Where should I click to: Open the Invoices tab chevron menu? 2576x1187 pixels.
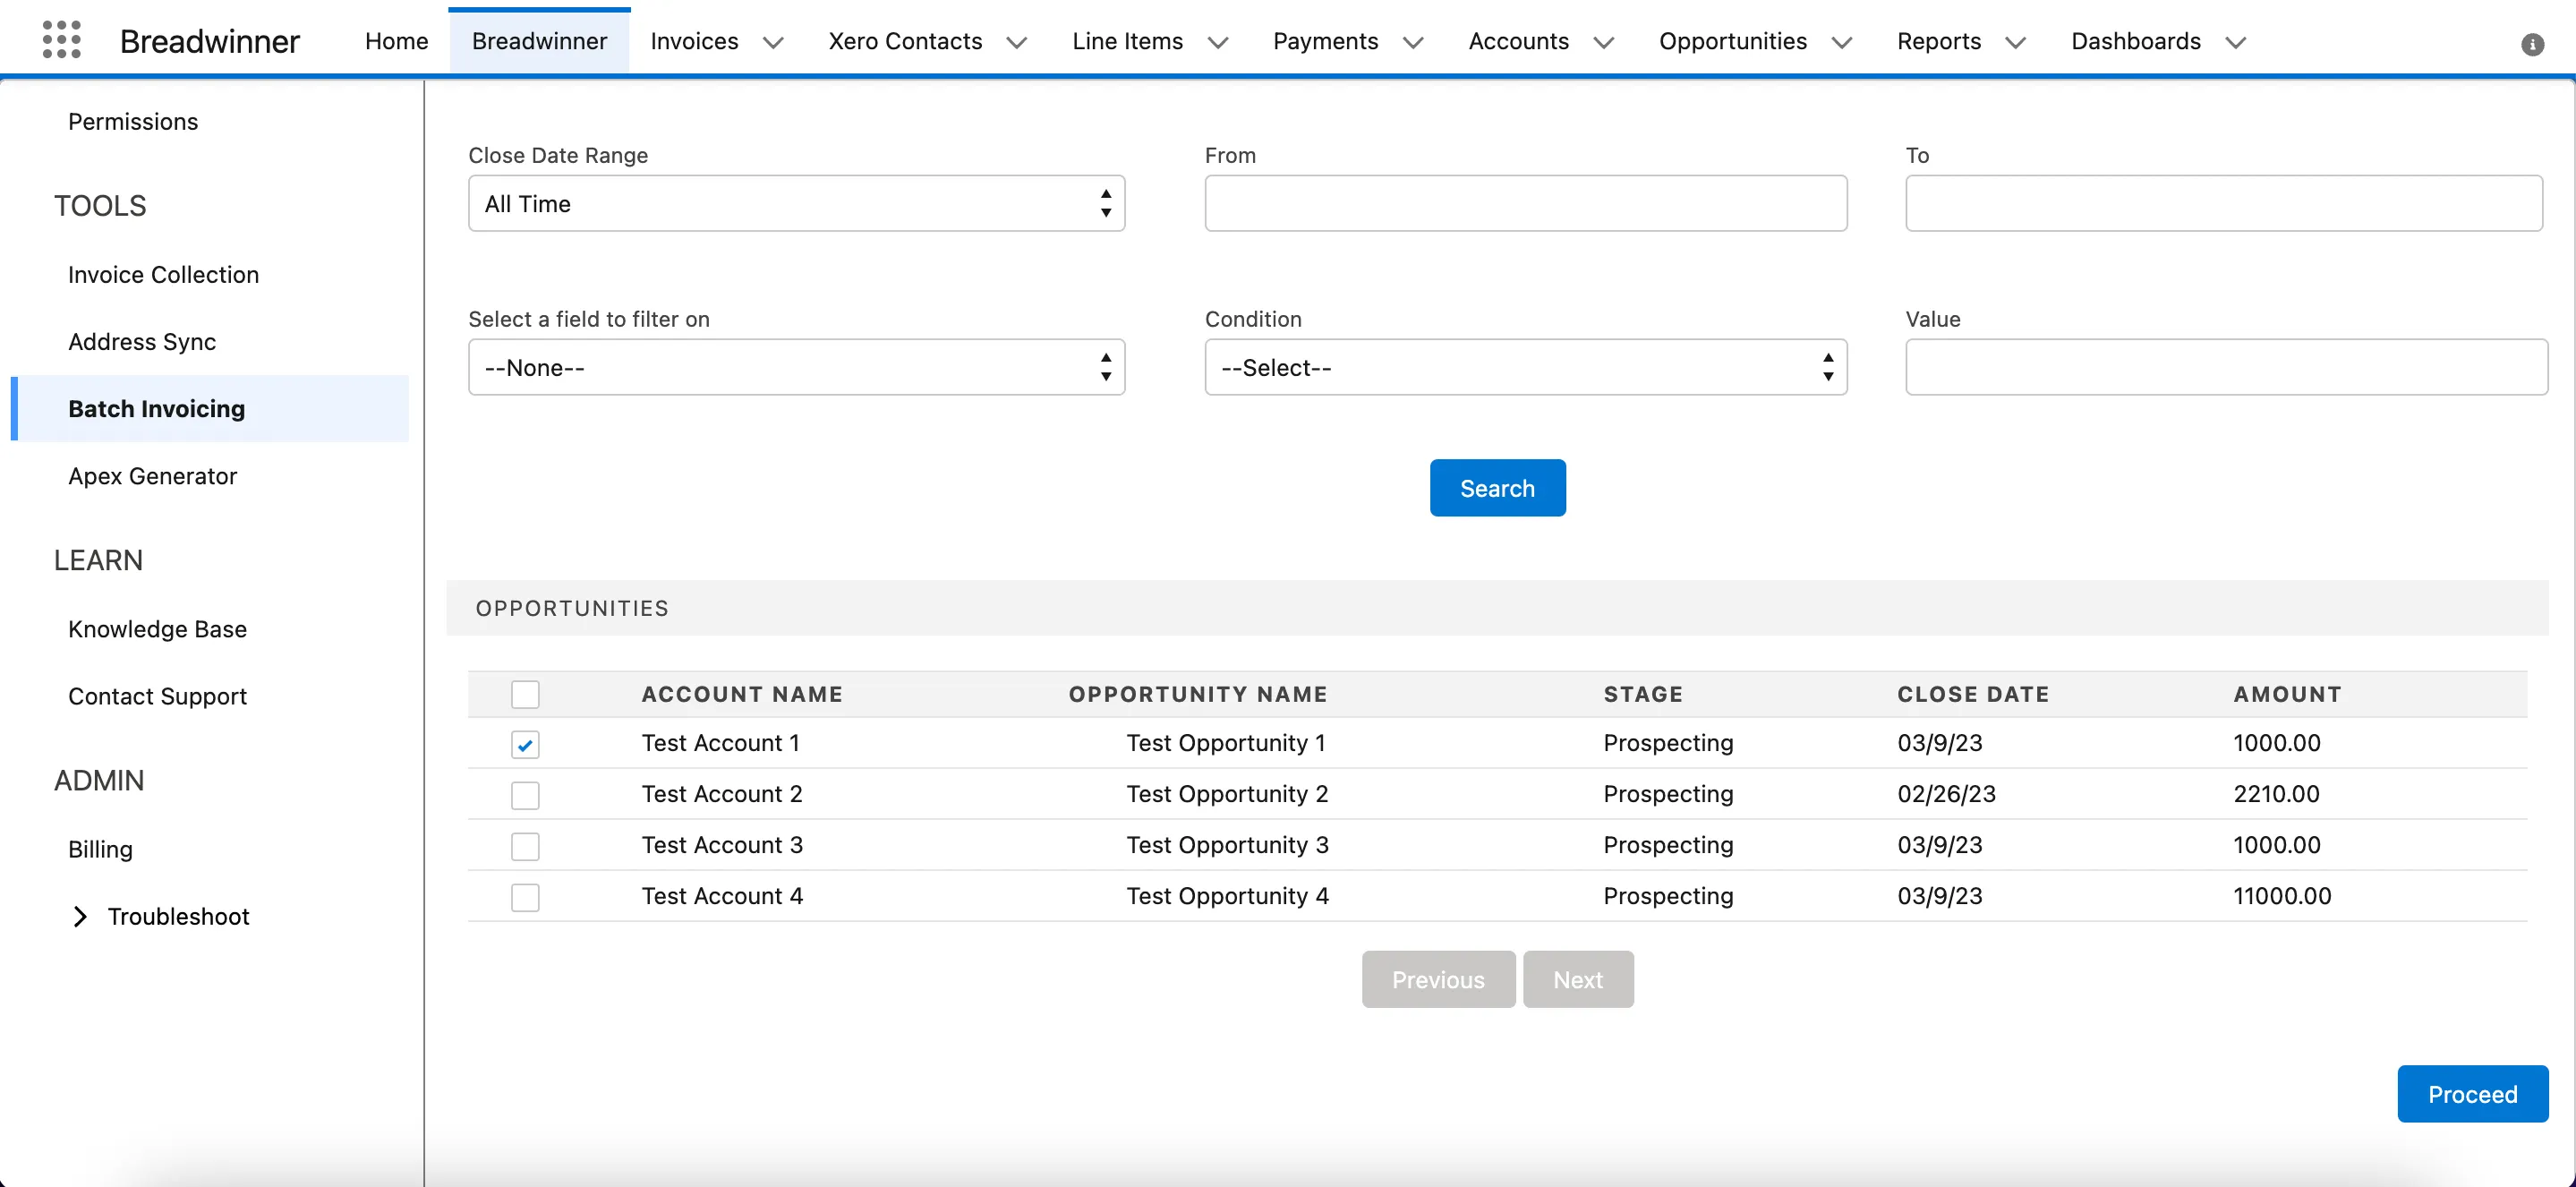tap(773, 42)
